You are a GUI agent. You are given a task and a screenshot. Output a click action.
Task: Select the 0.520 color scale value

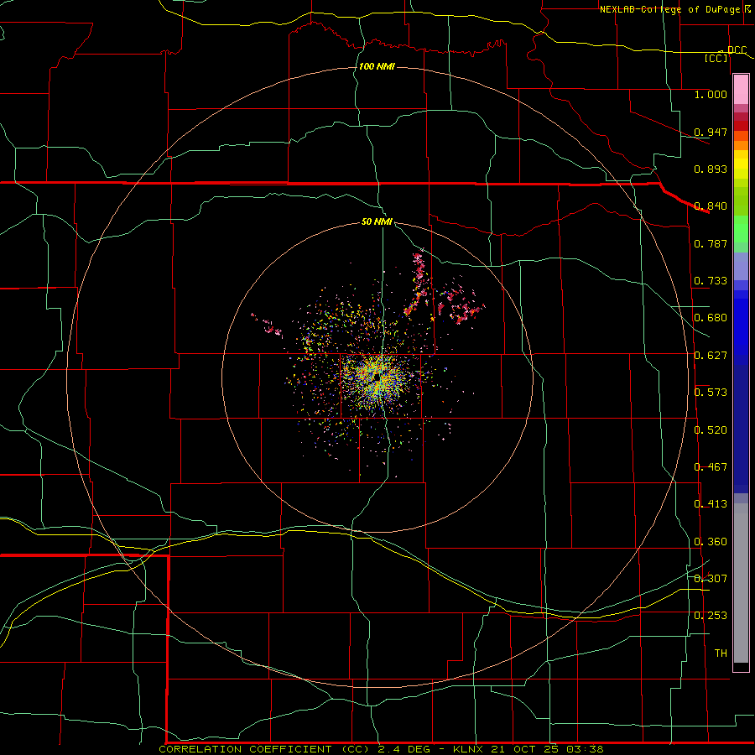point(711,430)
